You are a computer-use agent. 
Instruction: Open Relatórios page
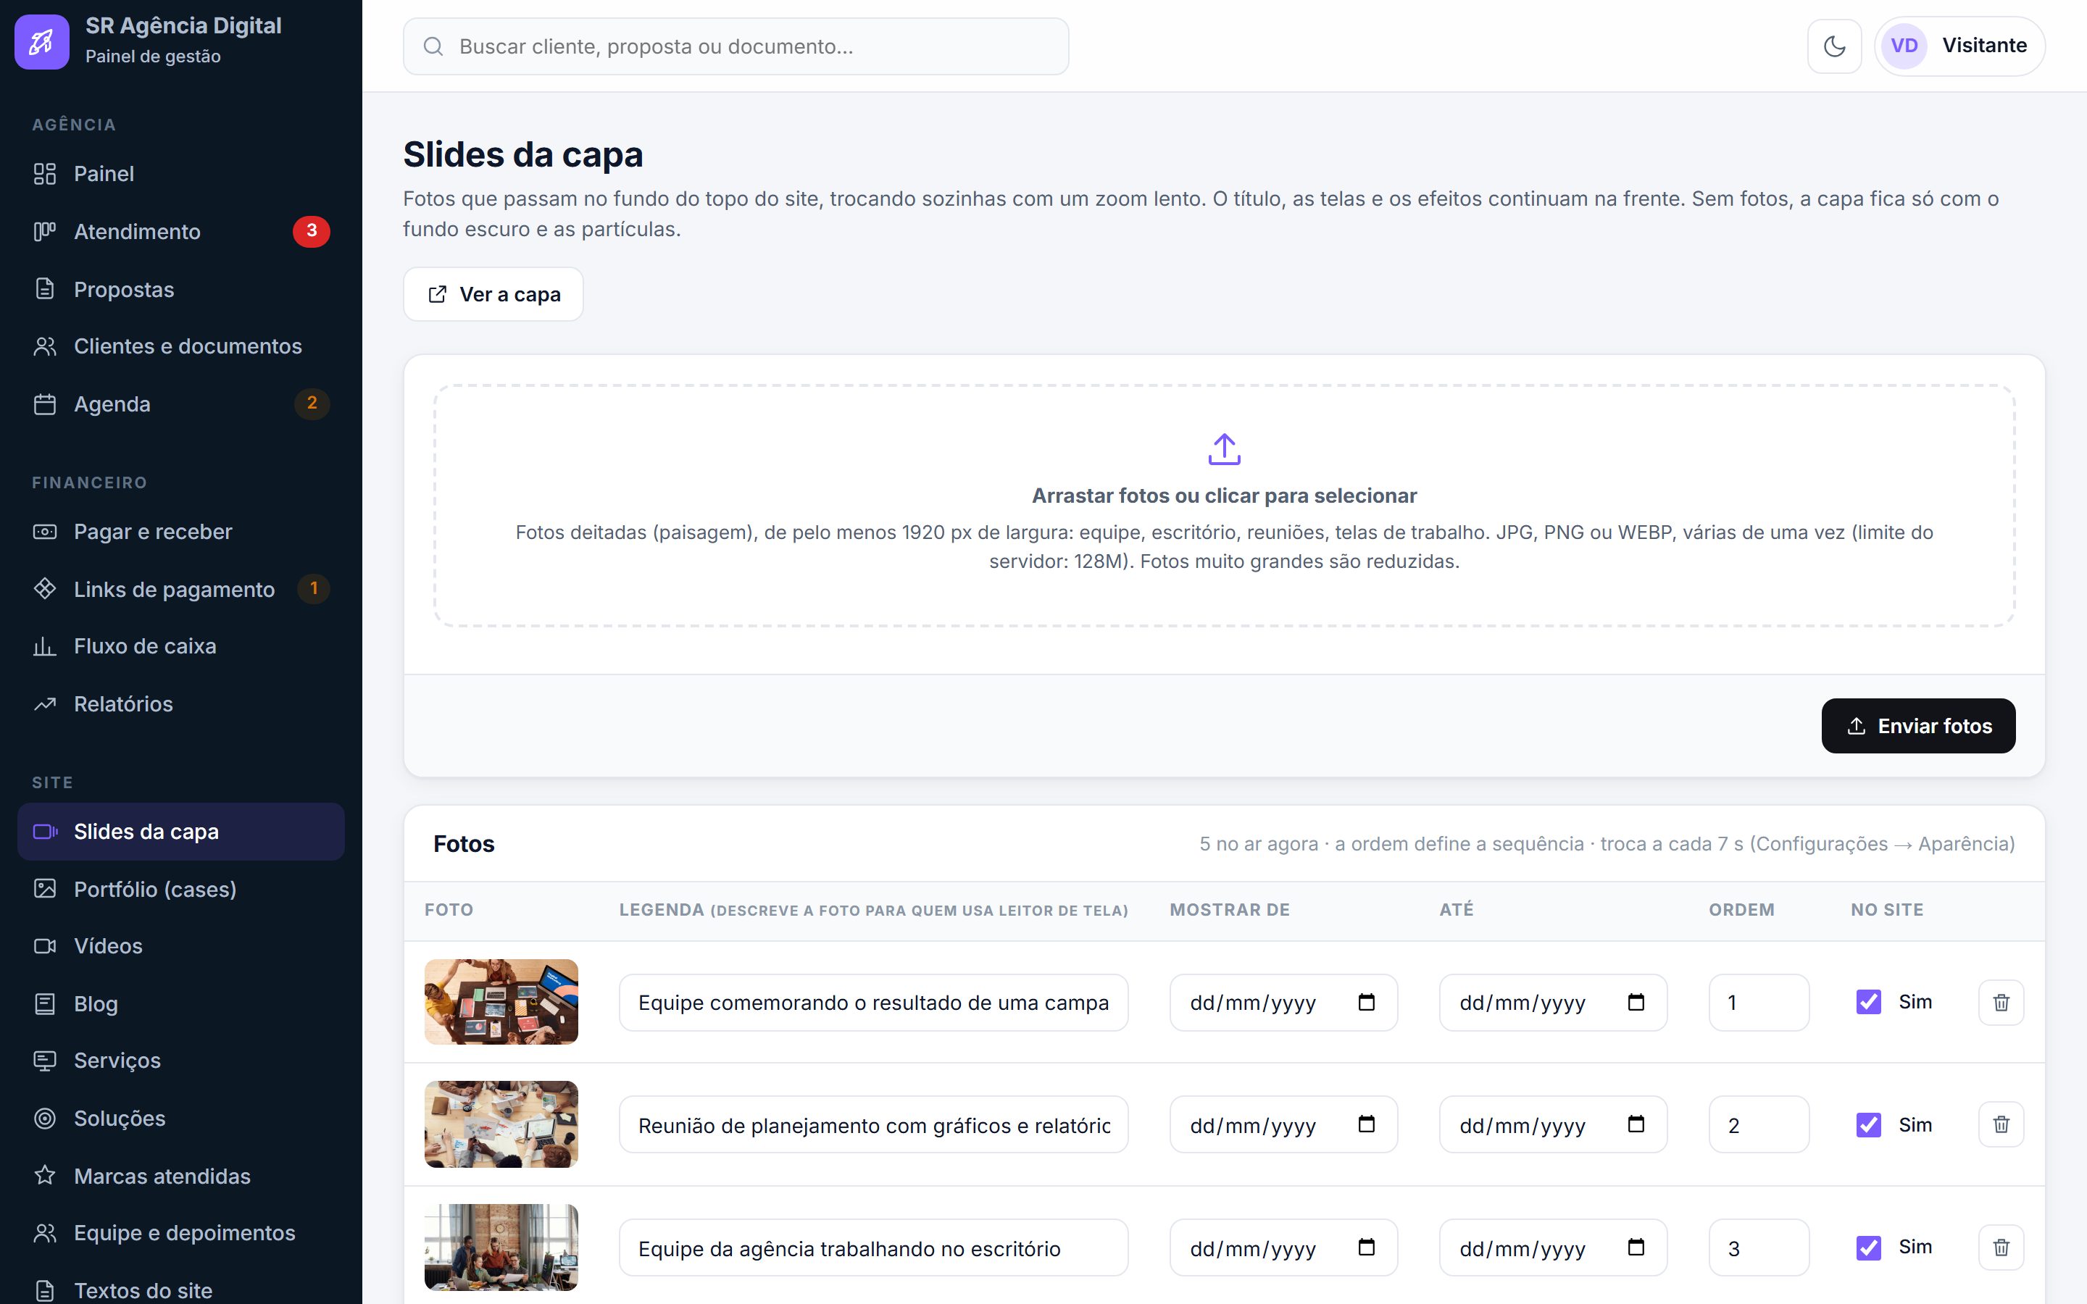(x=181, y=703)
